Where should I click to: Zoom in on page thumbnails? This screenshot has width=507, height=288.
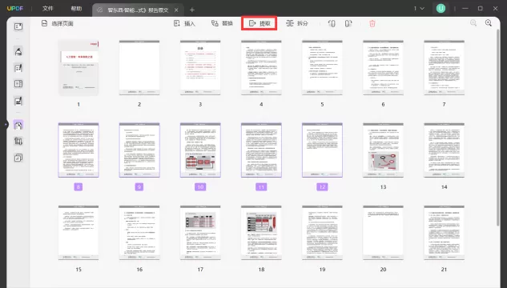pos(489,23)
